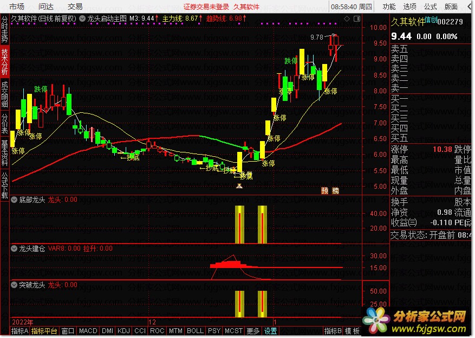Switch to 技术分析 side tab

point(4,62)
